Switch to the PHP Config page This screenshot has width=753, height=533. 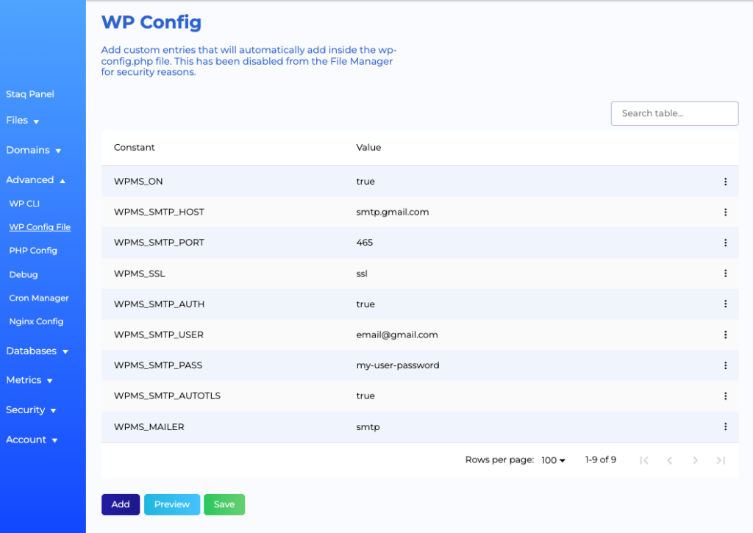pos(32,250)
